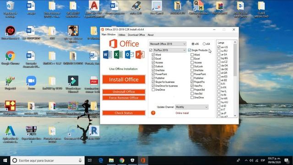This screenshot has height=165, width=293.
Task: Check the de-DE language option
Action: 219,69
